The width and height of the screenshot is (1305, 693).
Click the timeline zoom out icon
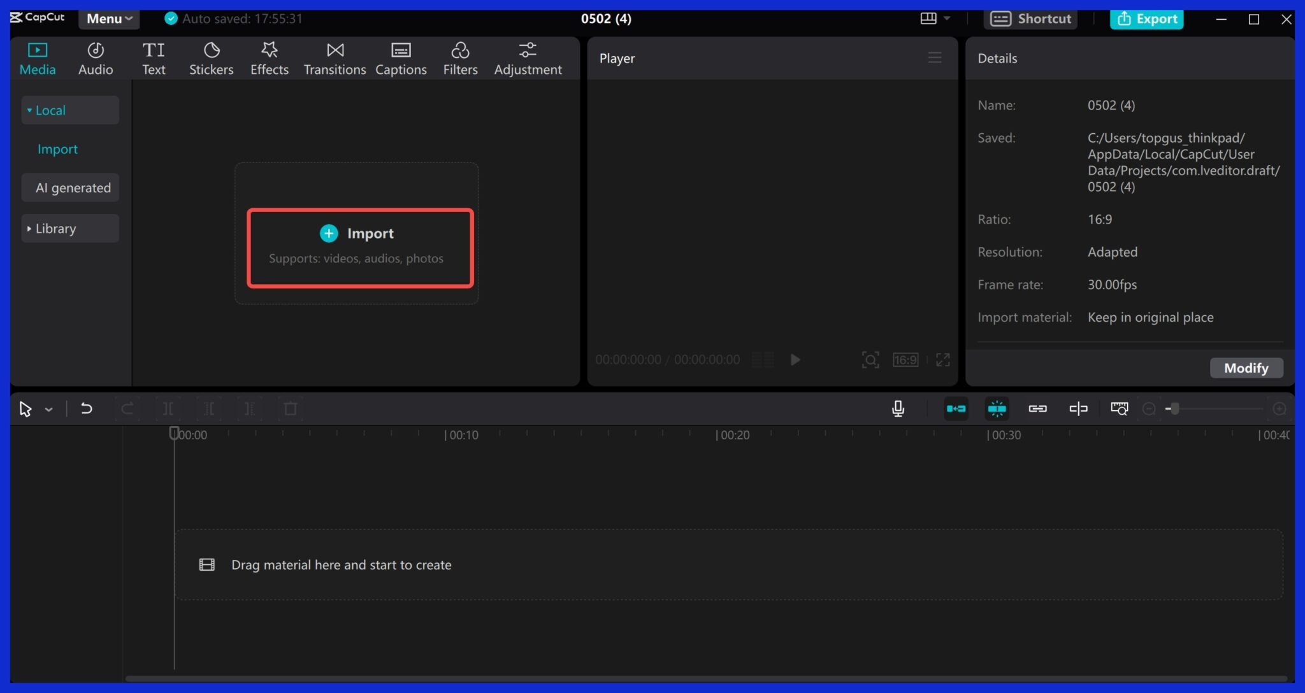click(x=1149, y=409)
